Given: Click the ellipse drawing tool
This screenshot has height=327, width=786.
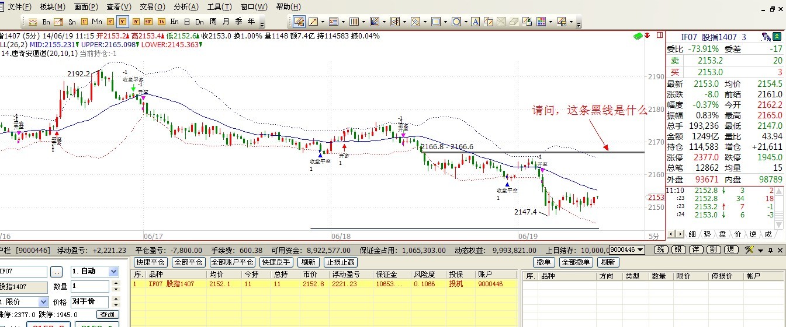Looking at the screenshot, I should (456, 22).
